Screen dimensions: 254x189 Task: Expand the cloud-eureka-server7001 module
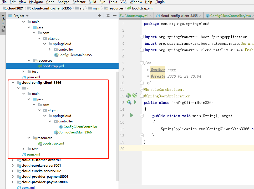click(13, 166)
